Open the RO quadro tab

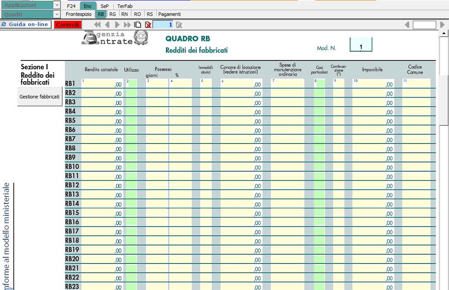tap(138, 14)
